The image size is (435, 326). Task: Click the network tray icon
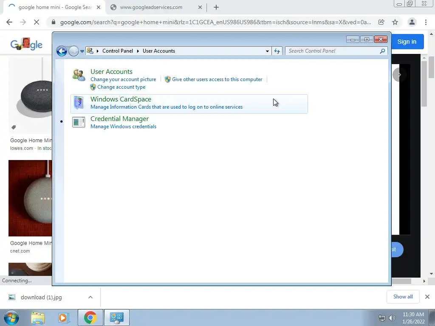(382, 318)
